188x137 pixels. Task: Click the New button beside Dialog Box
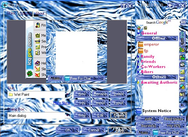[x=82, y=115]
